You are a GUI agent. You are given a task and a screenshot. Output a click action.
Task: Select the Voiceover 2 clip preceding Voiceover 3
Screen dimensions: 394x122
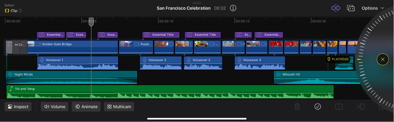pyautogui.click(x=203, y=63)
